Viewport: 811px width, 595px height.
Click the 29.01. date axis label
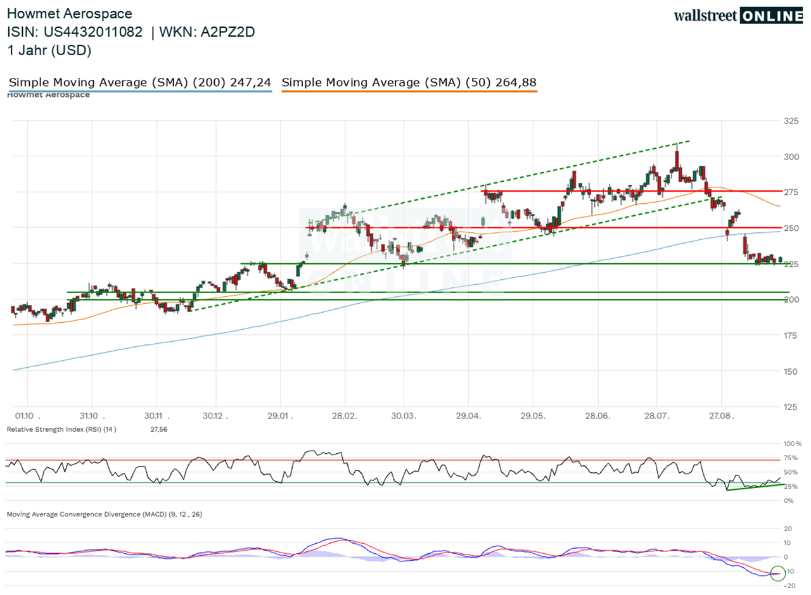[x=281, y=416]
